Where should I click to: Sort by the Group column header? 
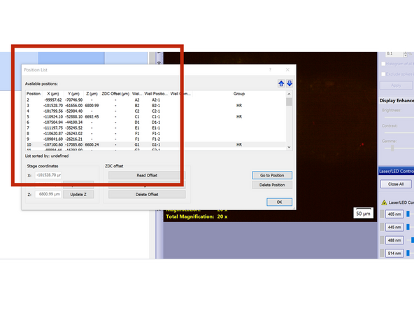239,94
